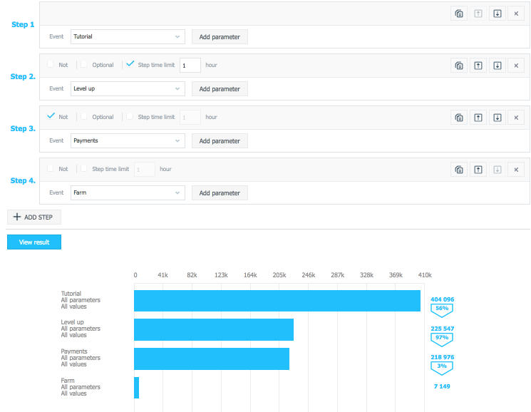Click the View result button
Image resolution: width=531 pixels, height=412 pixels.
click(34, 242)
